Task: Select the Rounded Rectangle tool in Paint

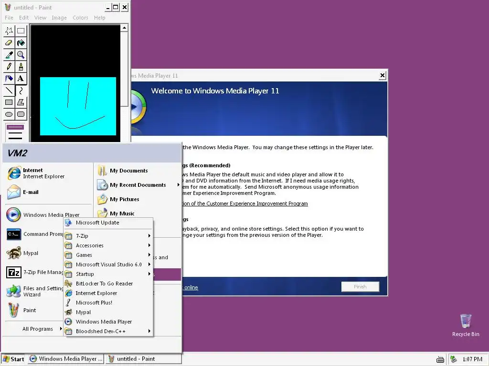Action: click(21, 114)
